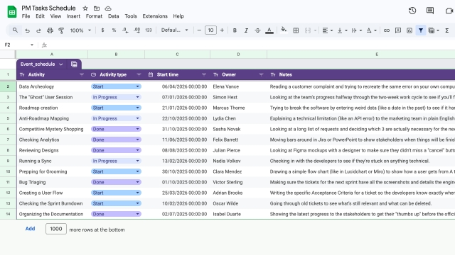Open the View menu
The image size is (455, 255).
[55, 16]
